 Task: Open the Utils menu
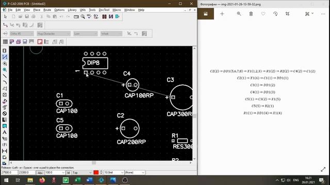pos(82,10)
